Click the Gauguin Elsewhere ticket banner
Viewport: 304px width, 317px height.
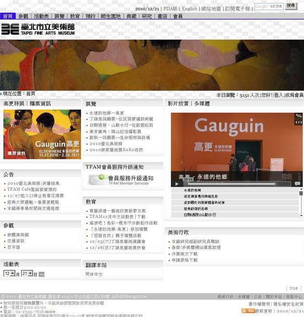[42, 134]
